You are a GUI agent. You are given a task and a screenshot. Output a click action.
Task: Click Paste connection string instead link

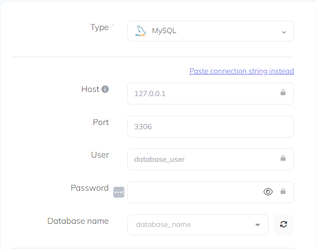coord(241,71)
